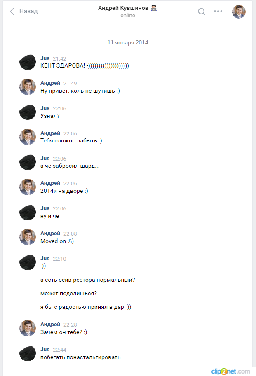Click Андрей avatar beside 2014й на дворе
The image size is (256, 376).
coord(28,187)
